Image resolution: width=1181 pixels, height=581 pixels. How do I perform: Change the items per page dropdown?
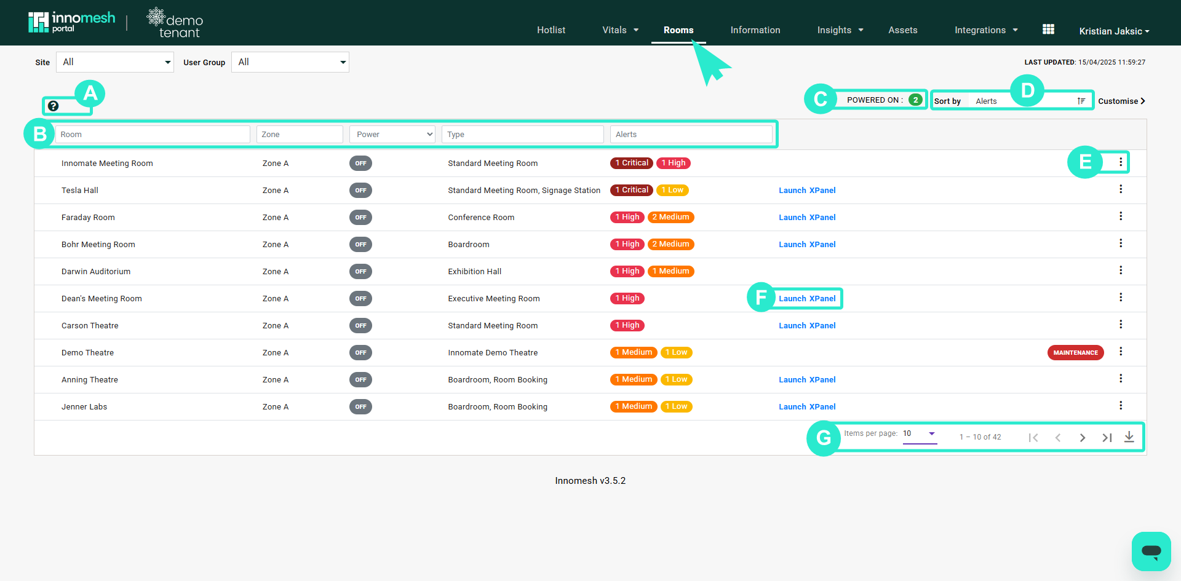click(920, 434)
